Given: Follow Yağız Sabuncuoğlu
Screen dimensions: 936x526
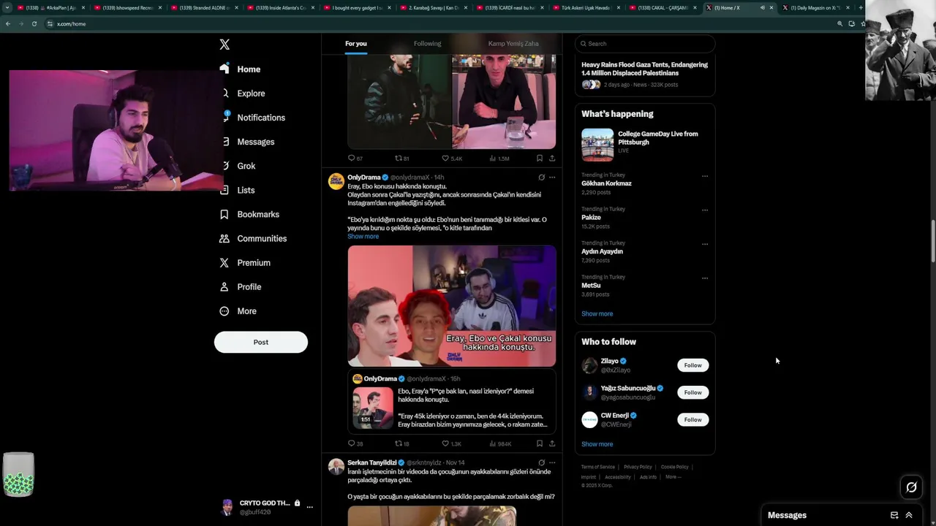Looking at the screenshot, I should click(x=692, y=392).
